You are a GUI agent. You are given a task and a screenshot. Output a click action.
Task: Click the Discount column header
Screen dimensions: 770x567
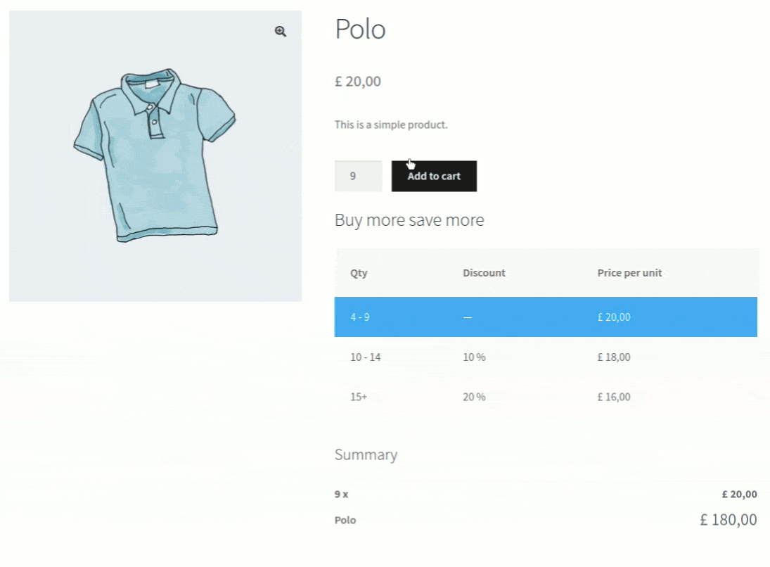pyautogui.click(x=484, y=273)
